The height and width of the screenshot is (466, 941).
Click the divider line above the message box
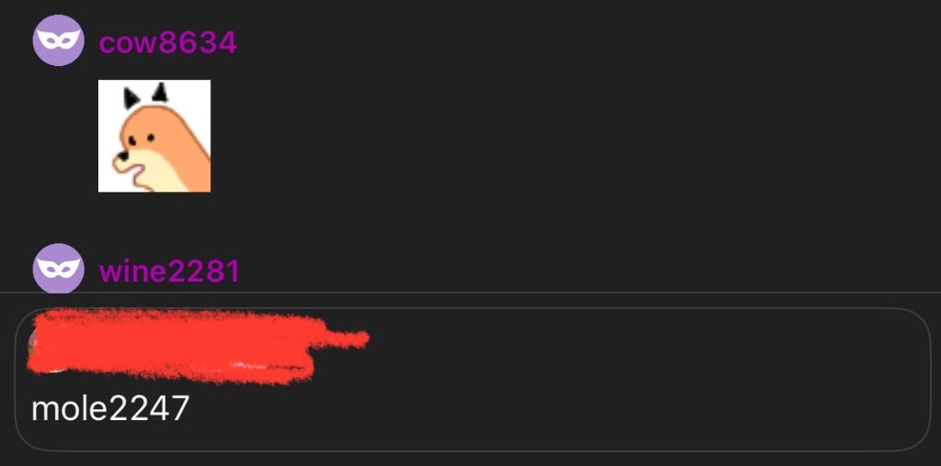click(x=470, y=293)
